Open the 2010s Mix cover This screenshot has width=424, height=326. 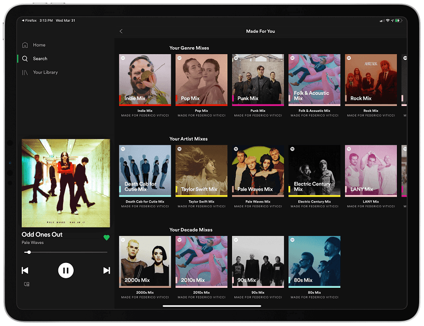pos(201,262)
